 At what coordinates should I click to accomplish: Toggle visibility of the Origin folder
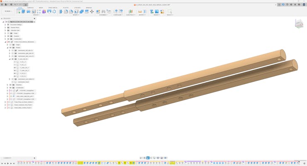8,33
